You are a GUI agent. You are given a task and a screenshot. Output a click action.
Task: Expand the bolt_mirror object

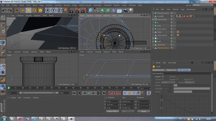[153, 29]
